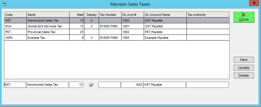
Task: Create a New sales tax entry
Action: (244, 60)
